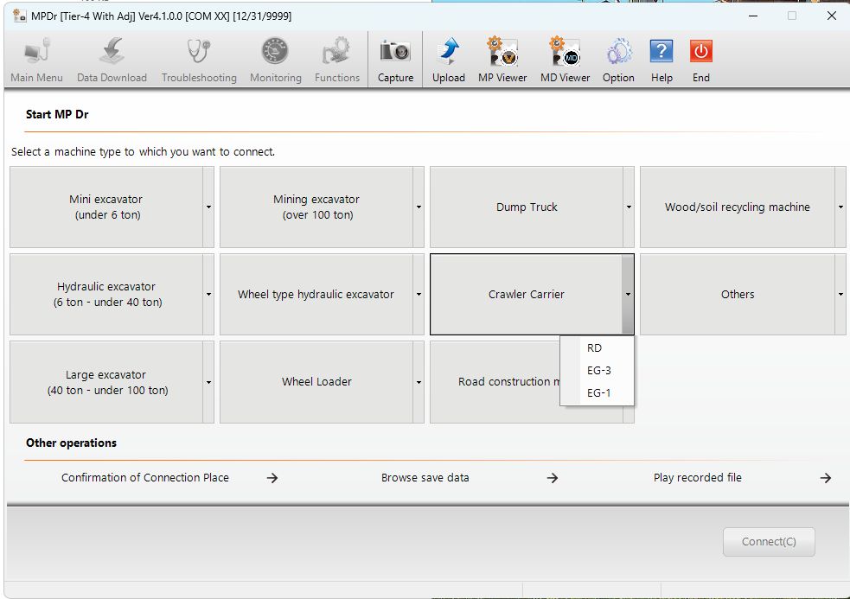Expand the Dump Truck dropdown arrow
The image size is (850, 599).
tap(629, 207)
